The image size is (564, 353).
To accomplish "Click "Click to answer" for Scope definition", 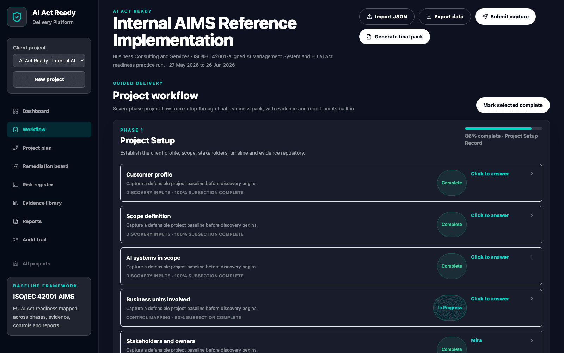I will pyautogui.click(x=490, y=215).
